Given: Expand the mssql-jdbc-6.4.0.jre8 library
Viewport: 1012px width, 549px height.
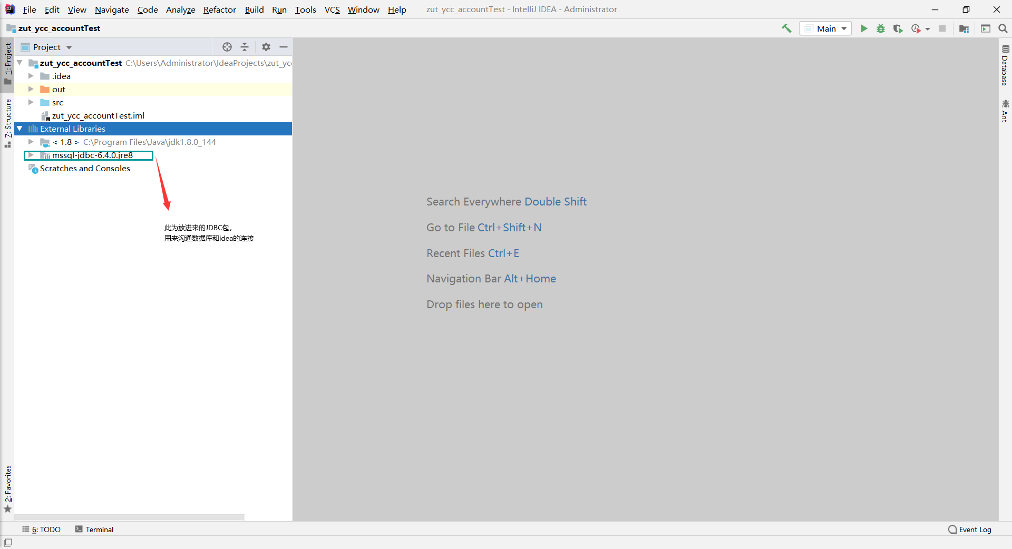Looking at the screenshot, I should (31, 155).
